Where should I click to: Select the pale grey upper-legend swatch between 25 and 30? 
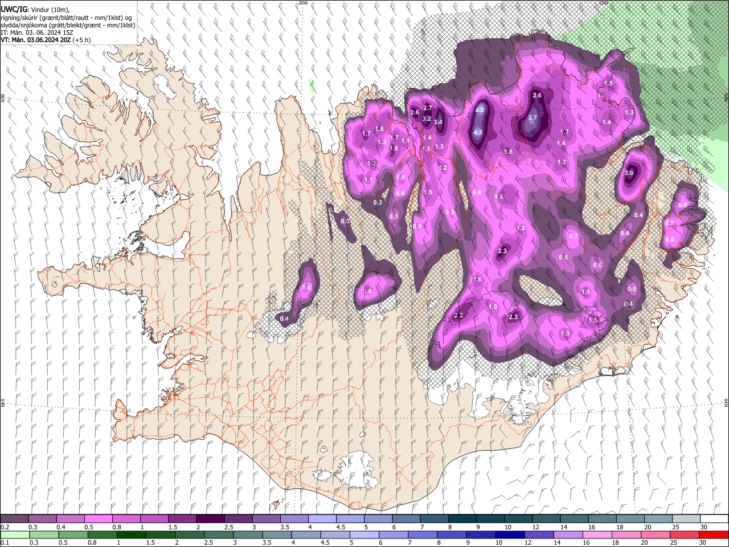[686, 519]
